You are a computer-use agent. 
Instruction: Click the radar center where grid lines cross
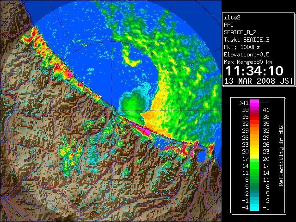click(111, 111)
